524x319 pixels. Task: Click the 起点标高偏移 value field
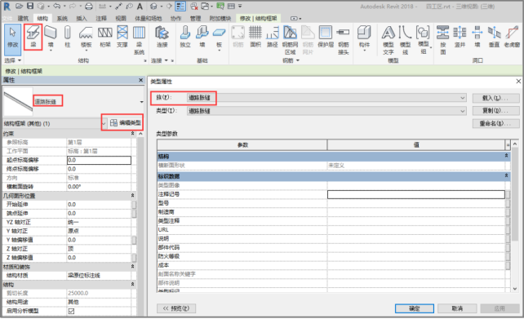[99, 161]
